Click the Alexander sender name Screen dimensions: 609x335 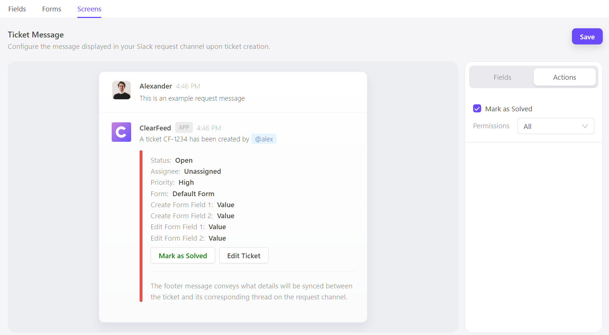point(156,86)
